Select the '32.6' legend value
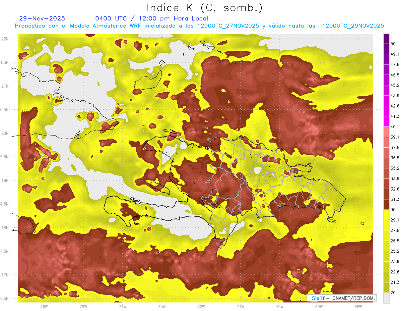Image resolution: width=402 pixels, height=311 pixels. [x=395, y=189]
